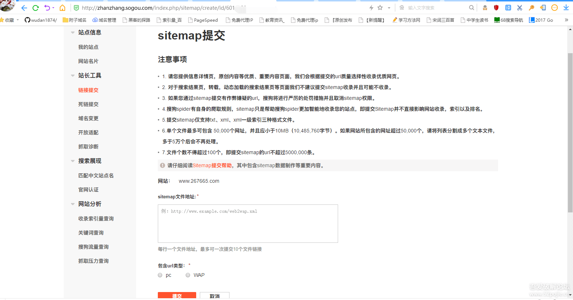The height and width of the screenshot is (300, 573).
Task: Open PageSpeed bookmark
Action: click(203, 20)
